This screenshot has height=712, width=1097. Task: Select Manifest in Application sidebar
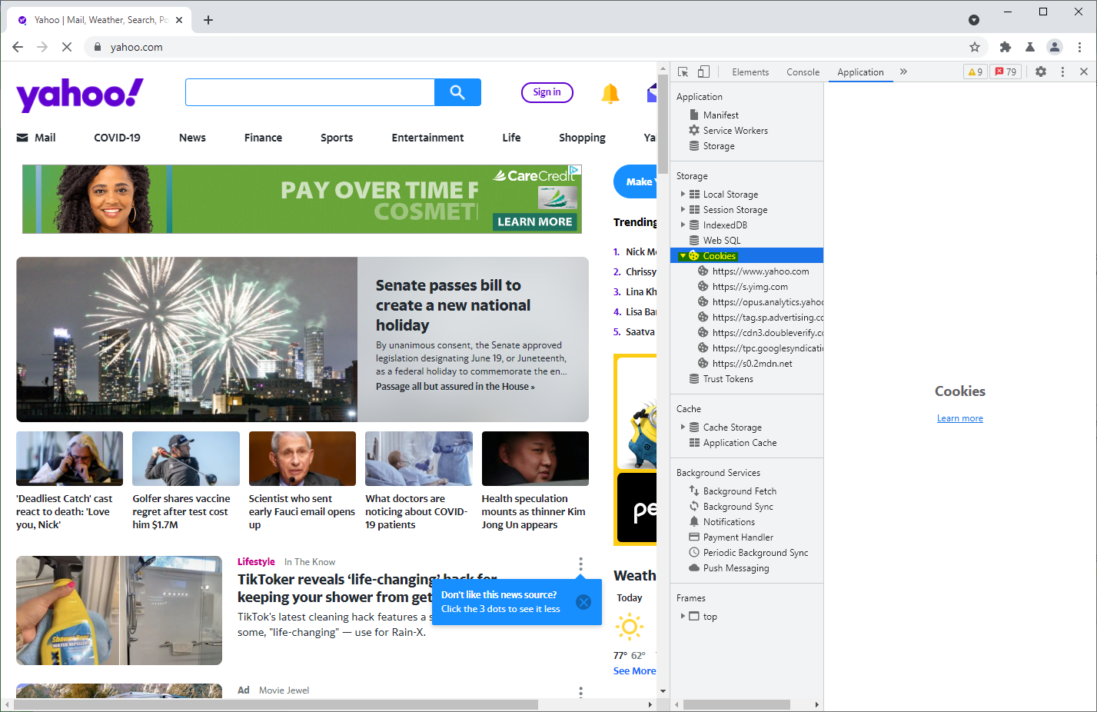pos(720,115)
